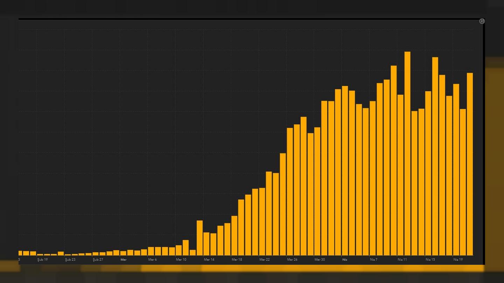The width and height of the screenshot is (504, 283).
Task: Click the 'Mar 26' axis label
Action: click(x=292, y=260)
